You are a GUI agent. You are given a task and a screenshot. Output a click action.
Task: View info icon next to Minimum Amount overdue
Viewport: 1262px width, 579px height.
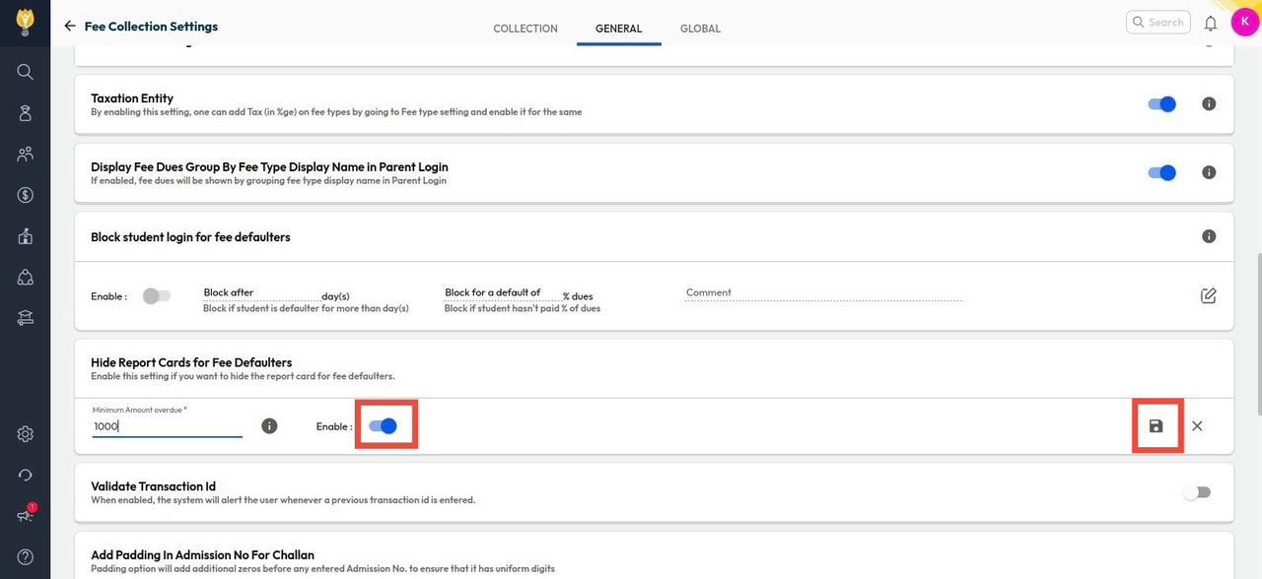click(269, 426)
